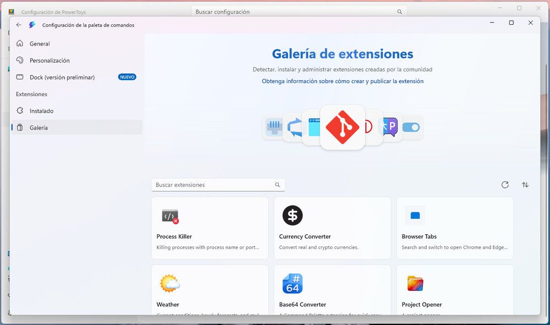
Task: Open the Weather extension card
Action: [x=210, y=290]
